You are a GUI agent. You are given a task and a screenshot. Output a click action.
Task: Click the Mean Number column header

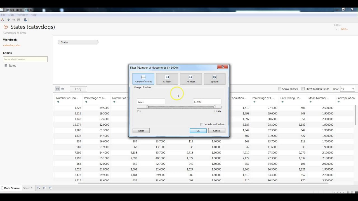[319, 98]
